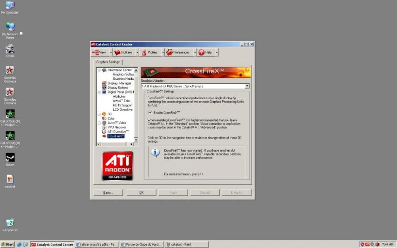Click the Catalyst Control Center taskbar button
397x248 pixels.
pyautogui.click(x=52, y=244)
